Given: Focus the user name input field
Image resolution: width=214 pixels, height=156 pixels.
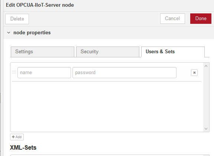Looking at the screenshot, I should (44, 73).
